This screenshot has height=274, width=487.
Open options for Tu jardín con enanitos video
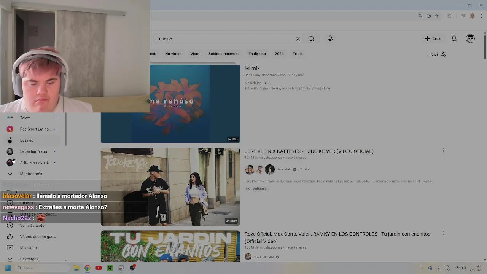coord(444,233)
